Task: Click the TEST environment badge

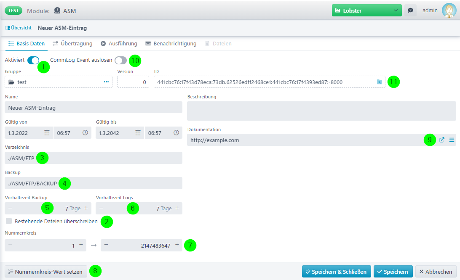Action: point(13,11)
